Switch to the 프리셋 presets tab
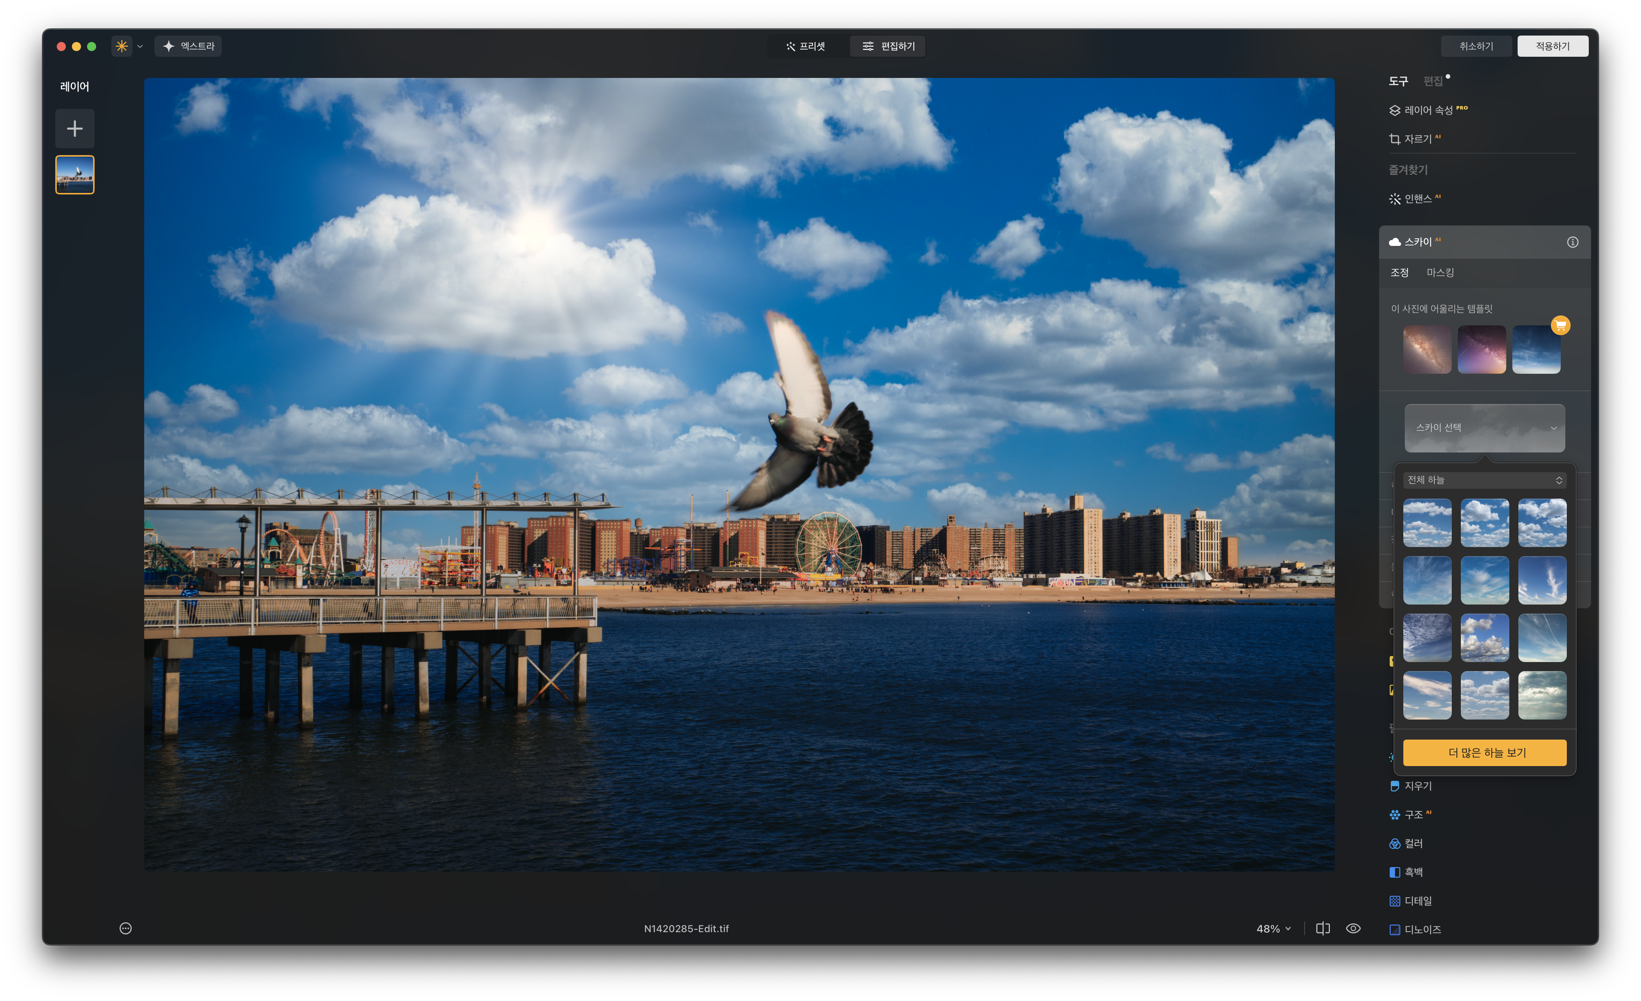 (x=806, y=46)
